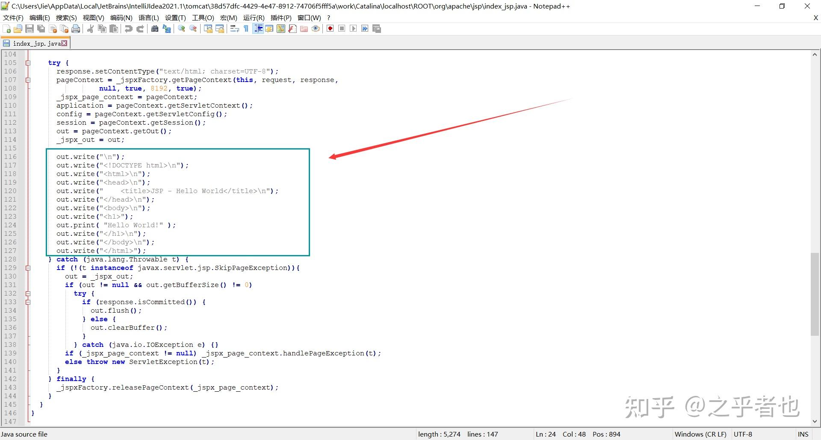Paste from clipboard toolbar icon
This screenshot has height=440, width=821.
114,29
